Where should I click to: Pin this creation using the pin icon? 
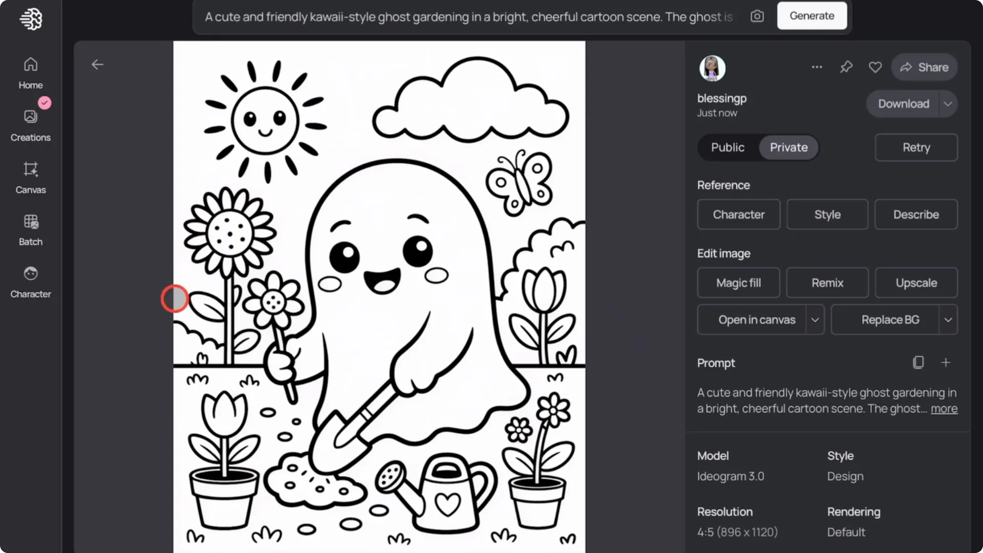(846, 67)
